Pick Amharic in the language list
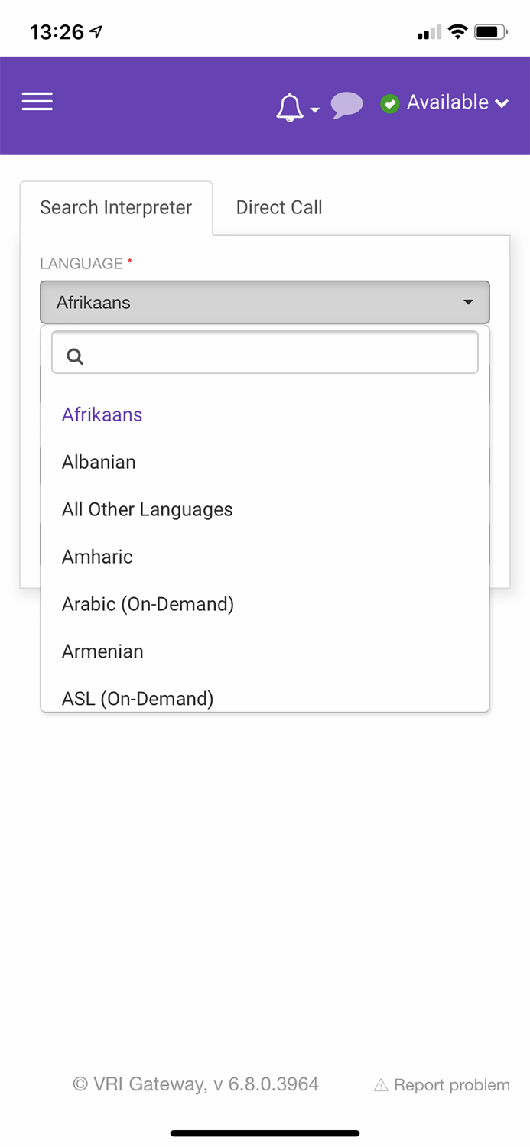The height and width of the screenshot is (1147, 530). (97, 557)
